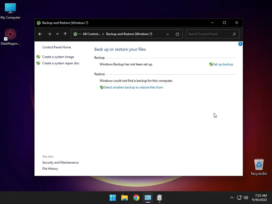Open the All Control... breadcrumb

pos(92,34)
